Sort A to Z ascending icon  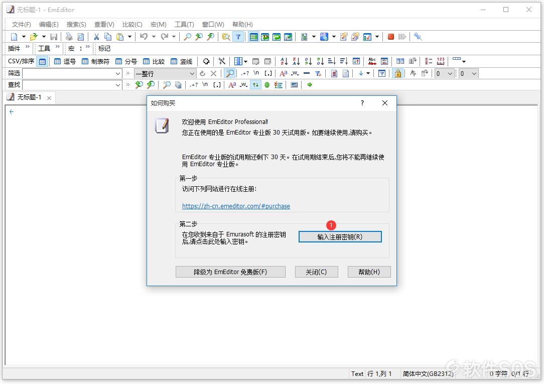pos(284,61)
